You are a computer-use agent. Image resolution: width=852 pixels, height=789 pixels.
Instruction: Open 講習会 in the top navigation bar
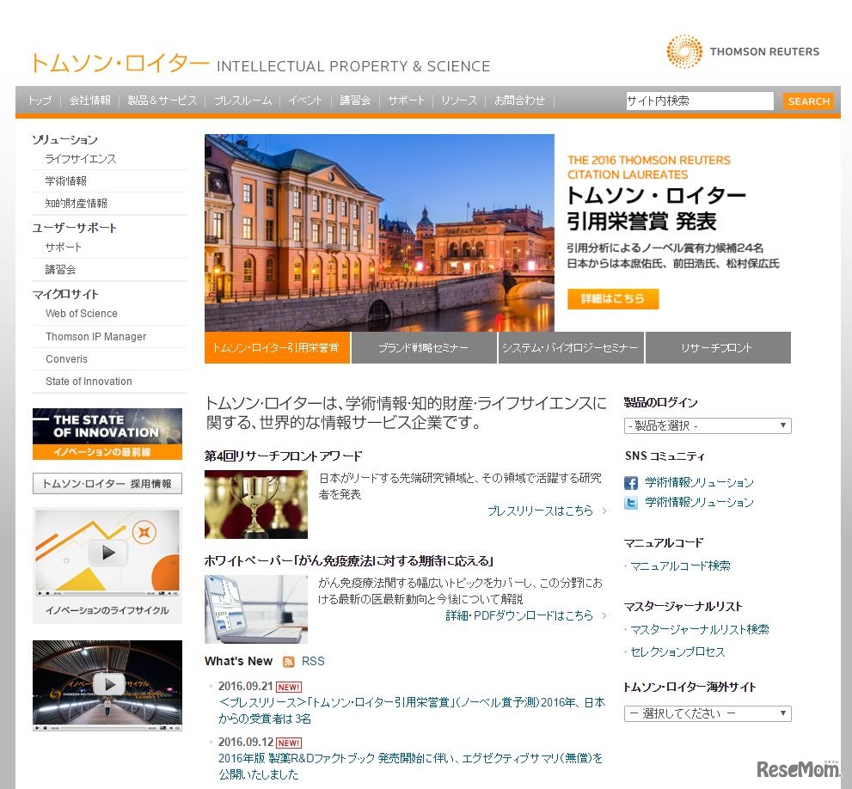[355, 101]
